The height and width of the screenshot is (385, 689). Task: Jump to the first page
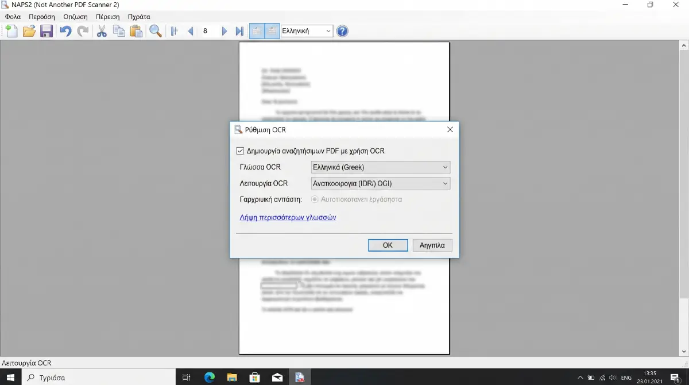coord(174,31)
